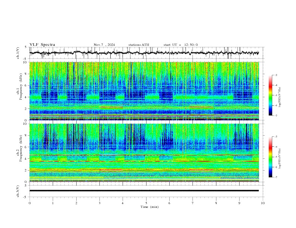
Task: Click time axis tick label "6"
Action: point(169,203)
